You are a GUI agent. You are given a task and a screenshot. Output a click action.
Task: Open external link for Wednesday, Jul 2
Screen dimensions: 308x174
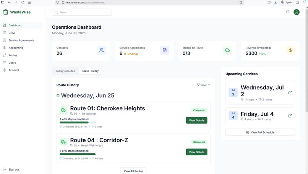tap(290, 93)
